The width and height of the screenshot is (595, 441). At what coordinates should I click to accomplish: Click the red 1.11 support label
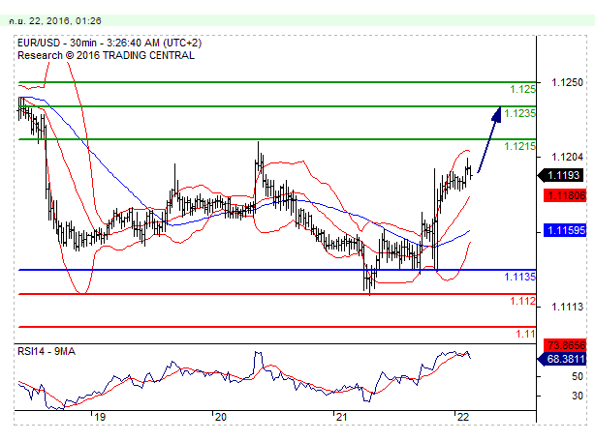pos(525,334)
